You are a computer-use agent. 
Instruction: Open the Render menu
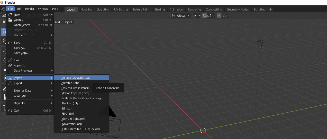click(30, 9)
